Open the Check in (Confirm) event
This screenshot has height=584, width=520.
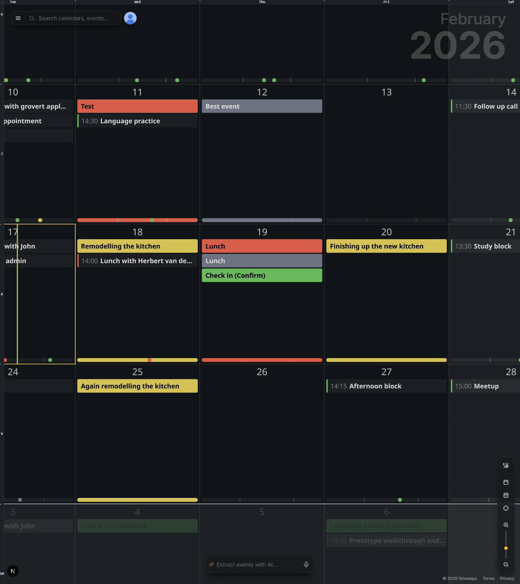[x=262, y=275]
